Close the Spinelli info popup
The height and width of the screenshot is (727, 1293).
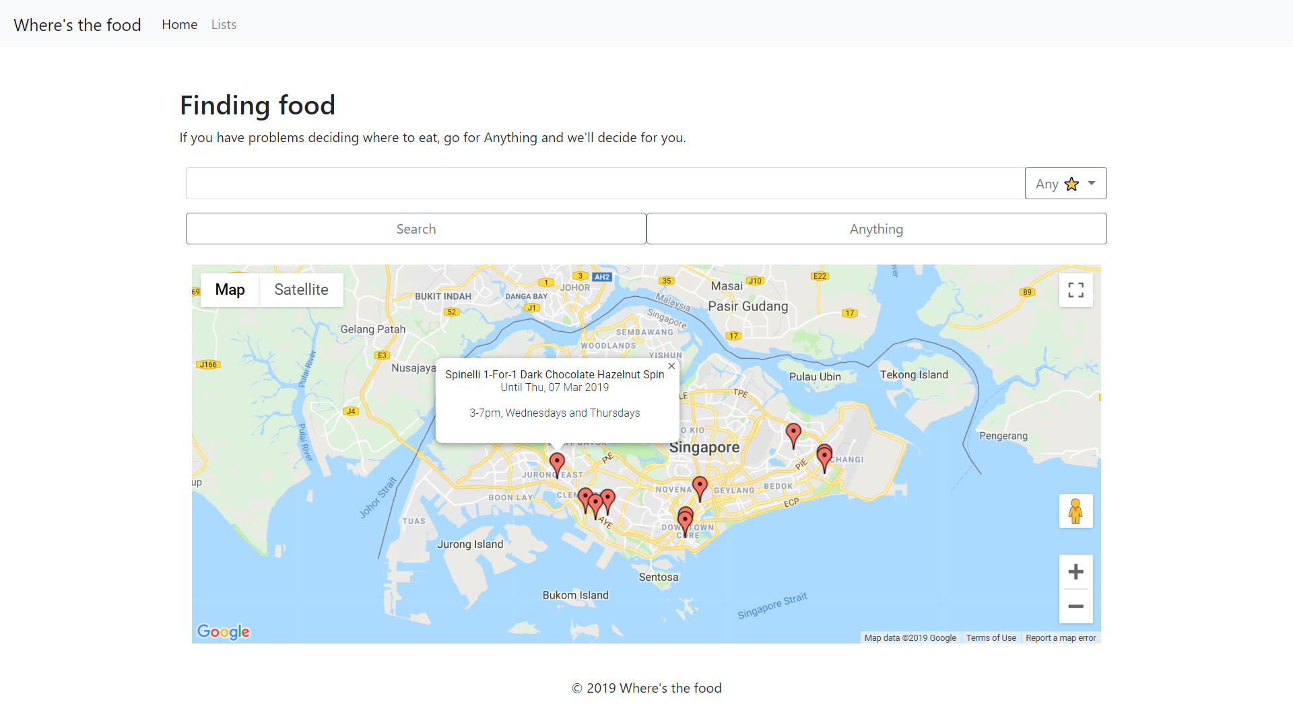click(x=671, y=366)
